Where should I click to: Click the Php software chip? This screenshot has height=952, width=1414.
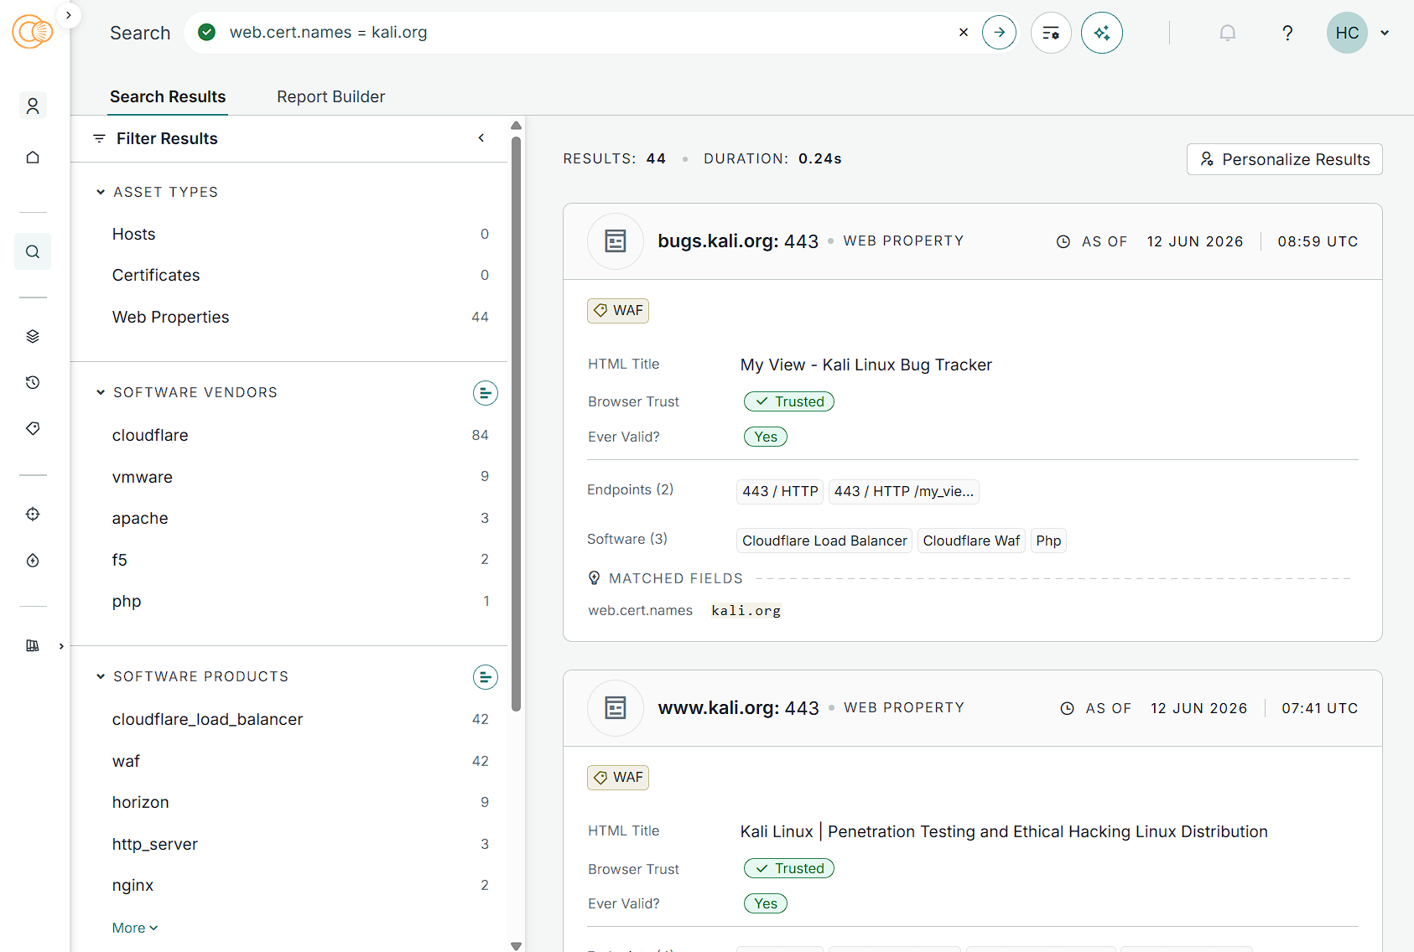tap(1048, 541)
